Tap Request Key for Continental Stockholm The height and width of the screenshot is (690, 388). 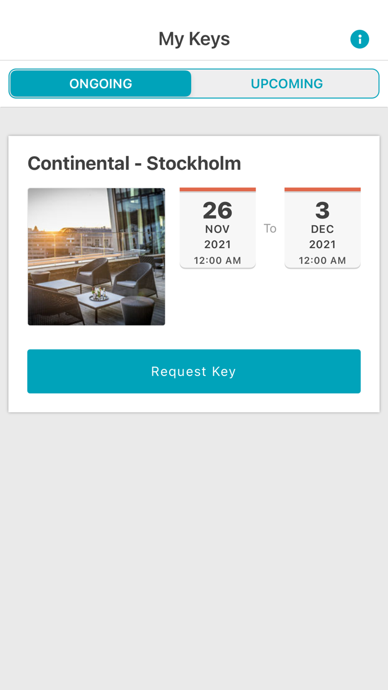(194, 371)
